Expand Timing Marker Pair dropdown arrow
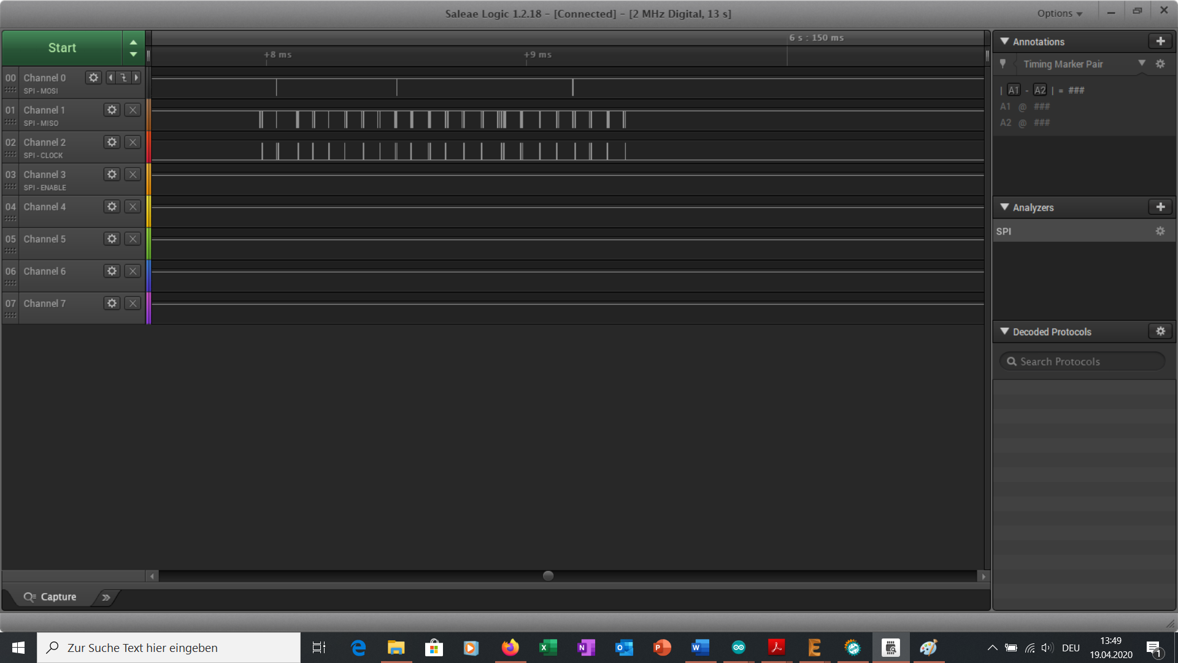 pyautogui.click(x=1142, y=63)
